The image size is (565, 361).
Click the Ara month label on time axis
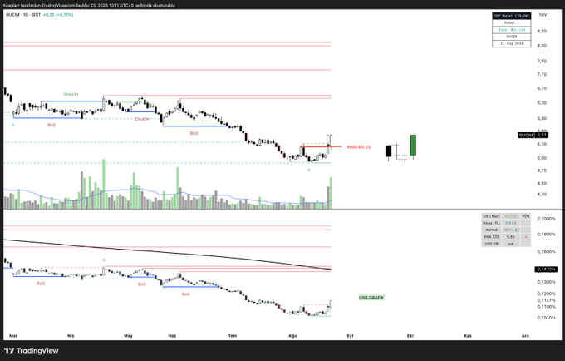click(x=525, y=336)
